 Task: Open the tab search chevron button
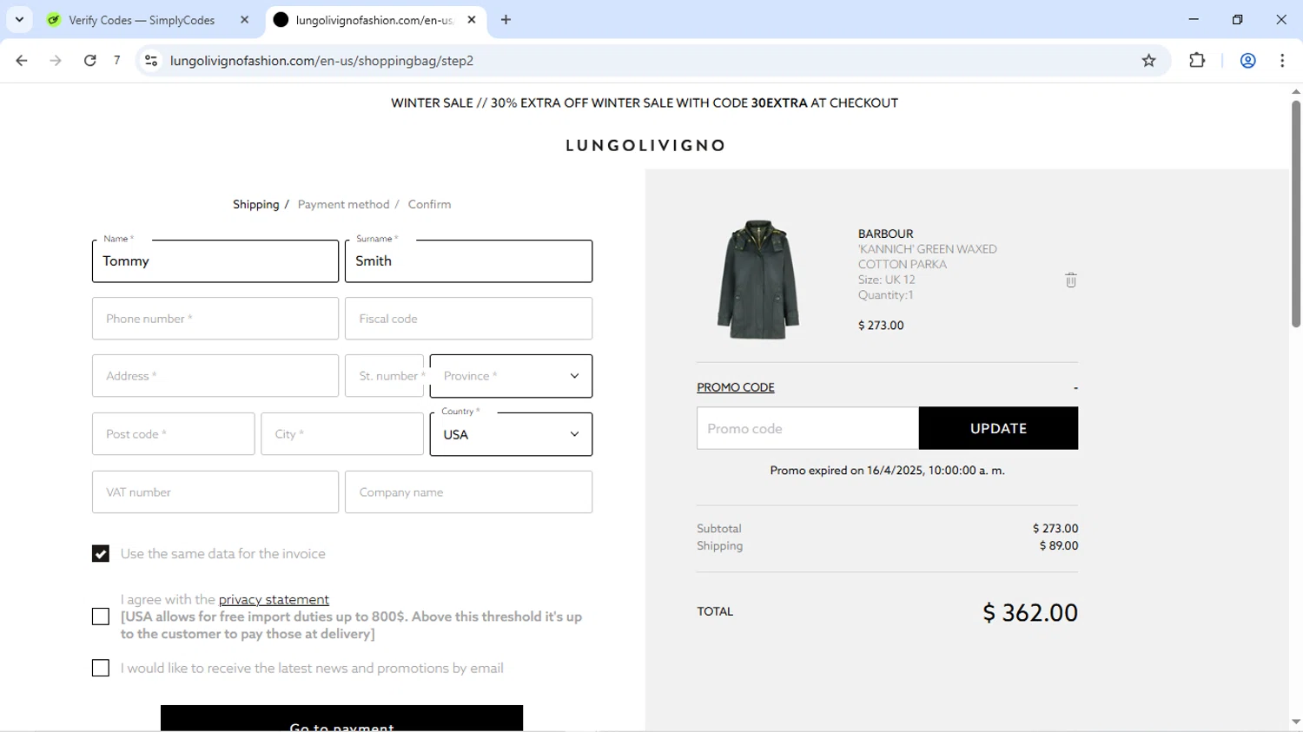[19, 19]
